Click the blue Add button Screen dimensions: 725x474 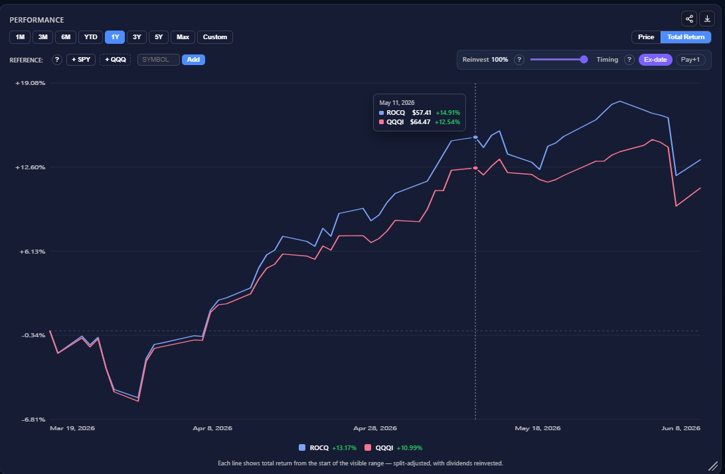[x=193, y=60]
